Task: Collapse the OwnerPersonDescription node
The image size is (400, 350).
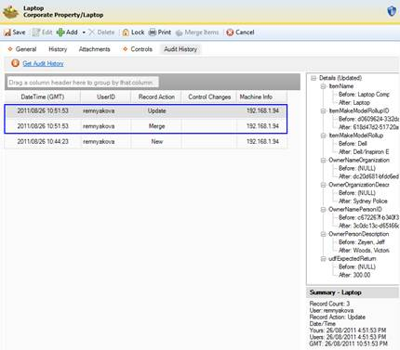Action: (x=323, y=234)
